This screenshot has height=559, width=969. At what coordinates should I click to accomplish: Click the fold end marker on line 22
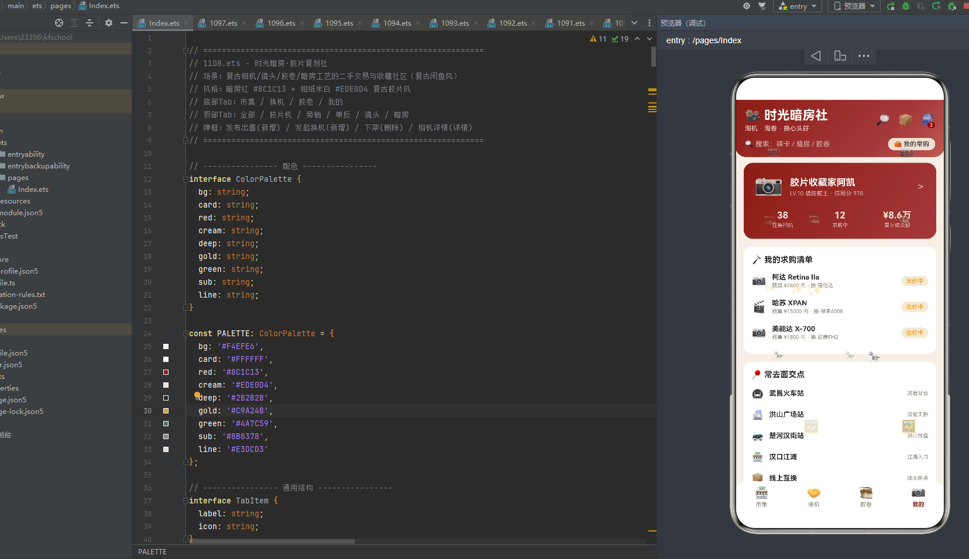tap(185, 308)
